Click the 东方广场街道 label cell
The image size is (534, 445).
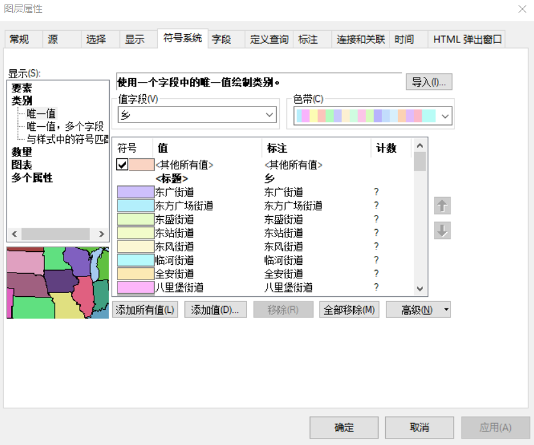[293, 206]
